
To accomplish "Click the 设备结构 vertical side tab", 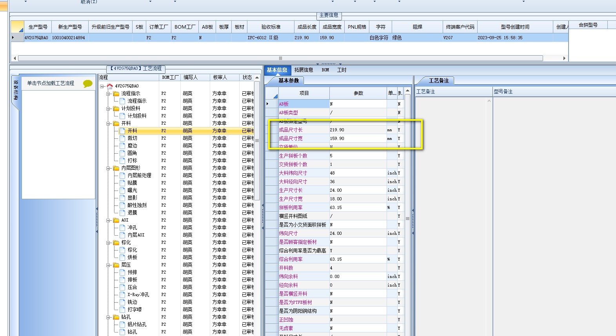I will (16, 90).
